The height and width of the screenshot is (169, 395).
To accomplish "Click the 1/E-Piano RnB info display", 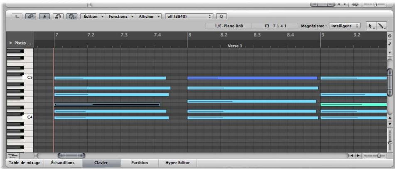I will pos(228,26).
